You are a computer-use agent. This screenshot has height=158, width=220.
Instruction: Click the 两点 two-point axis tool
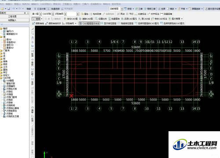pos(121,14)
